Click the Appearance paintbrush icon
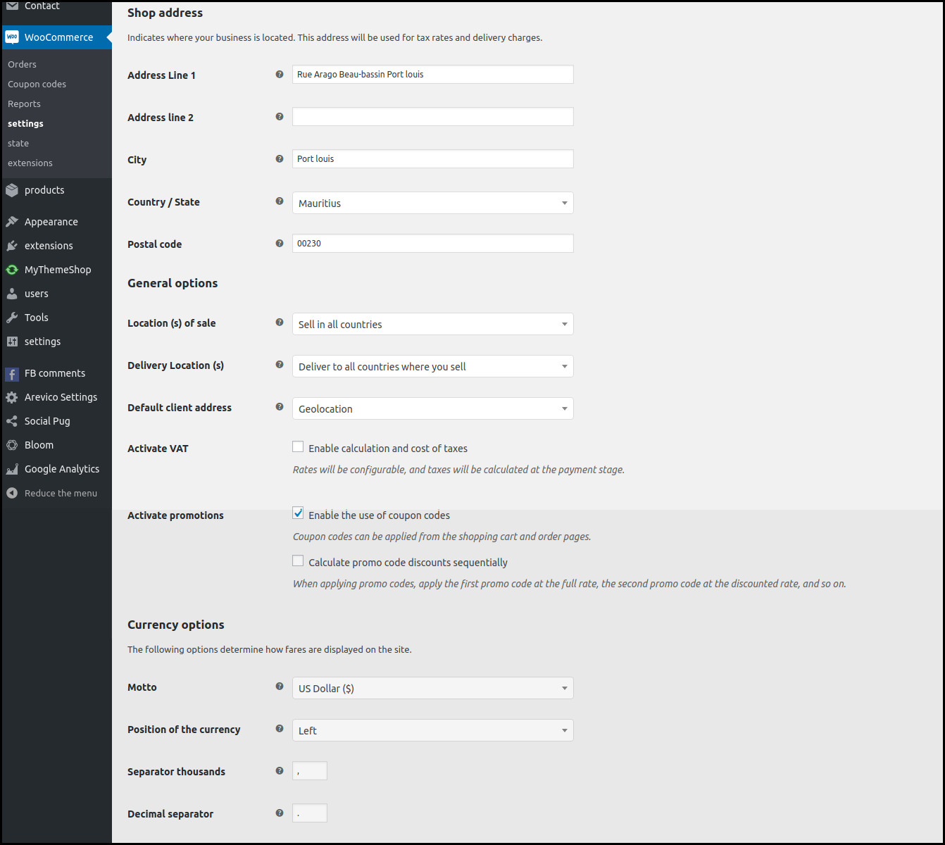The image size is (945, 845). click(12, 222)
